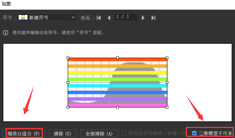The image size is (235, 138).
Task: Click the surface number field 1 / 1
Action: pyautogui.click(x=126, y=17)
